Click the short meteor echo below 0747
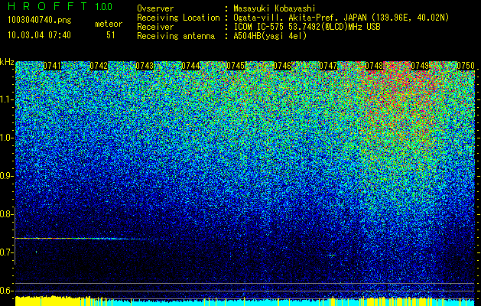The width and height of the screenshot is (481, 306). (x=332, y=255)
